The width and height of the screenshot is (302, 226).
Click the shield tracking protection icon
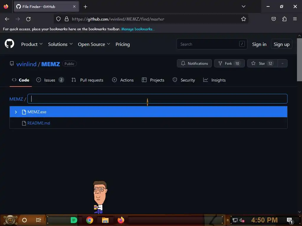tap(58, 19)
